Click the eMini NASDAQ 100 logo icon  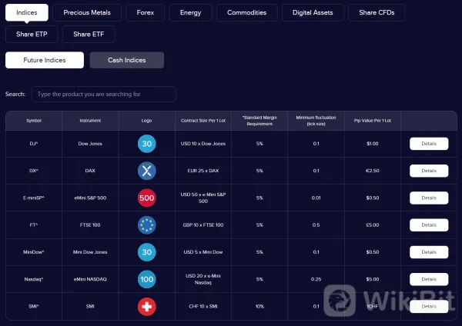pyautogui.click(x=147, y=278)
